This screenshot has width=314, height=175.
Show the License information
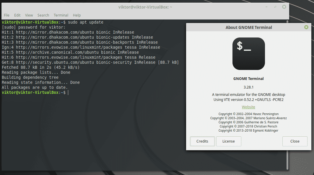pos(229,141)
